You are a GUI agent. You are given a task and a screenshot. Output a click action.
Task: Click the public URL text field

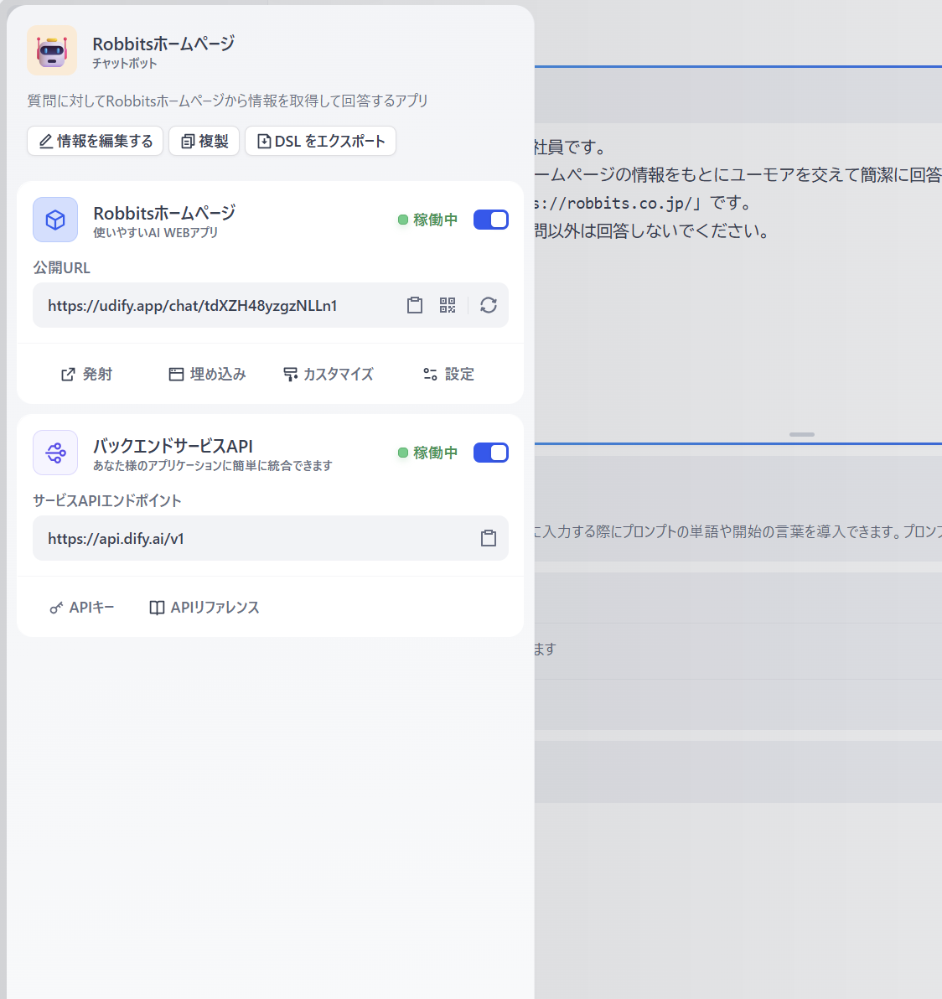[271, 305]
